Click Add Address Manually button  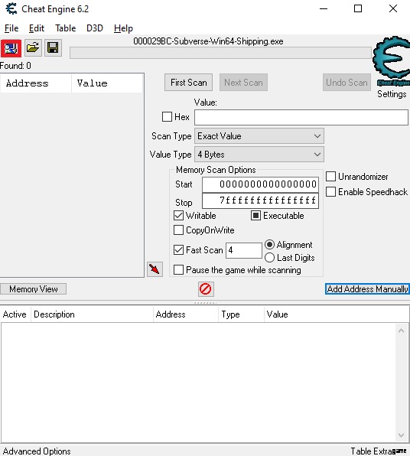click(x=367, y=289)
